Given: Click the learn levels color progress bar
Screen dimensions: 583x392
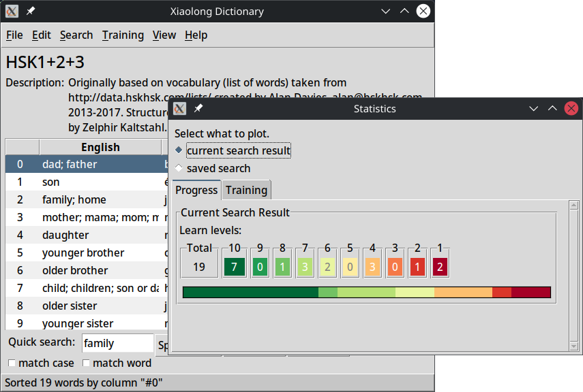Looking at the screenshot, I should pyautogui.click(x=367, y=292).
